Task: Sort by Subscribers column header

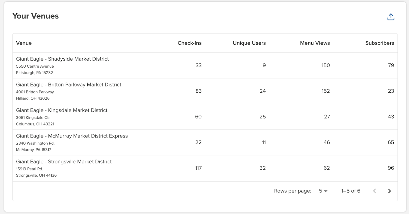Action: point(379,43)
